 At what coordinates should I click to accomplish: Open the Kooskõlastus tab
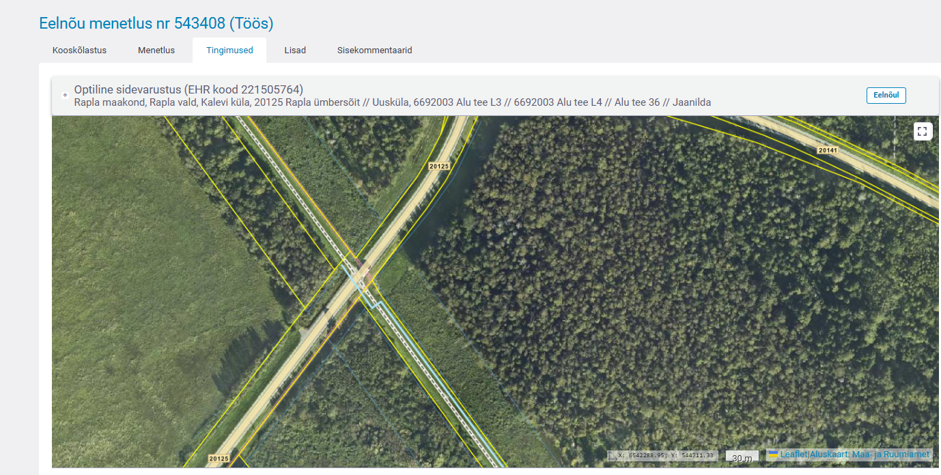79,50
